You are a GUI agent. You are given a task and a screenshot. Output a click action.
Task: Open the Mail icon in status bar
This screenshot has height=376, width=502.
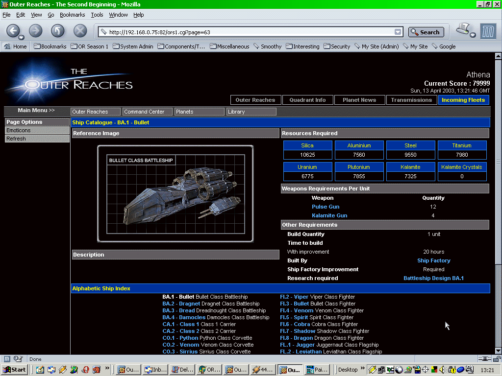point(18,359)
